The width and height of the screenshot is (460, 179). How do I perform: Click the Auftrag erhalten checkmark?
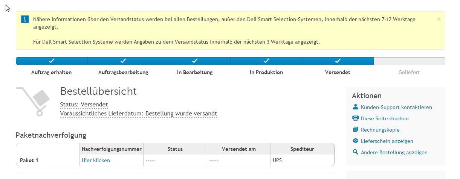pyautogui.click(x=52, y=61)
